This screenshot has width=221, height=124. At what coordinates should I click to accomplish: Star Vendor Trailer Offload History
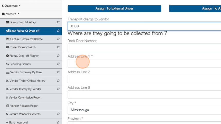point(58,81)
